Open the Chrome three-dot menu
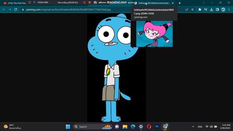 point(229,9)
